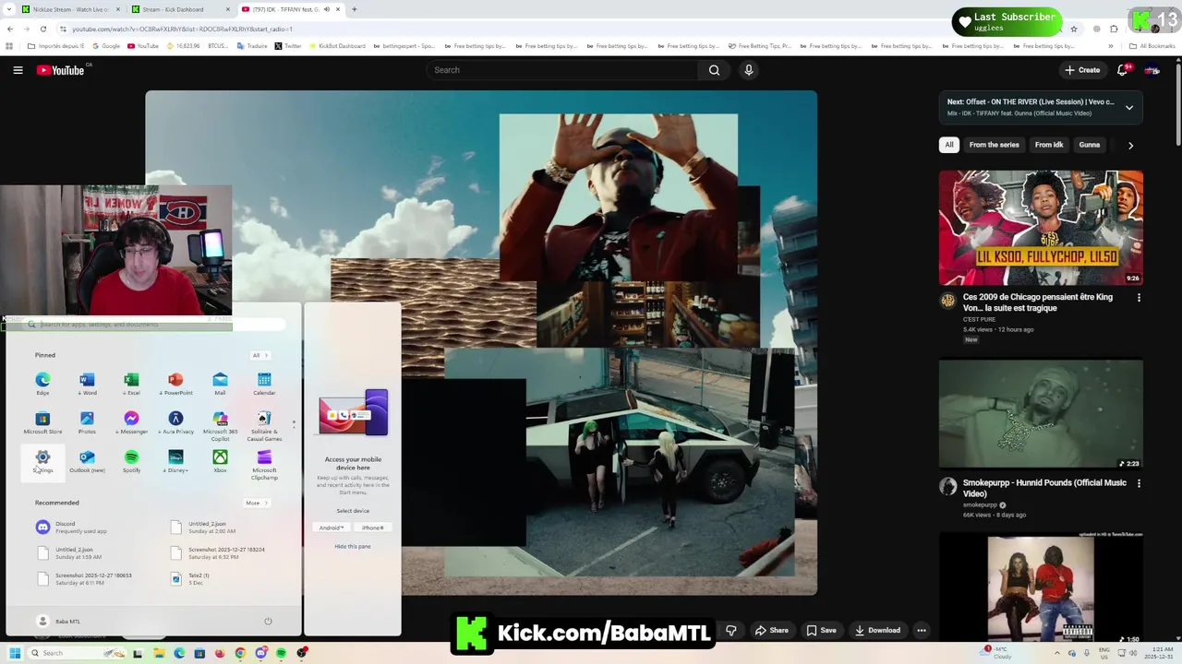
Task: Open Discord from Recommended list
Action: (72, 528)
